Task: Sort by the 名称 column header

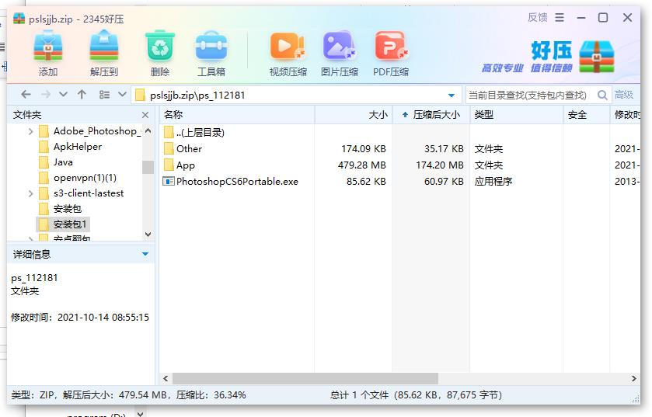Action: (237, 115)
